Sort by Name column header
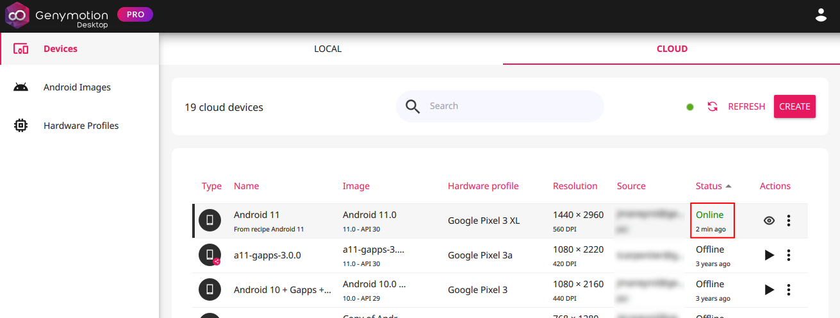The height and width of the screenshot is (318, 840). [247, 186]
